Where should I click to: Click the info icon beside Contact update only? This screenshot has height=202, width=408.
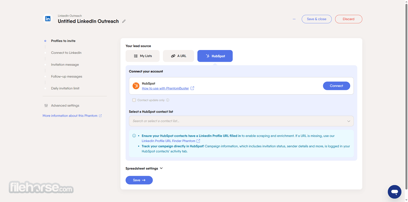coord(168,100)
